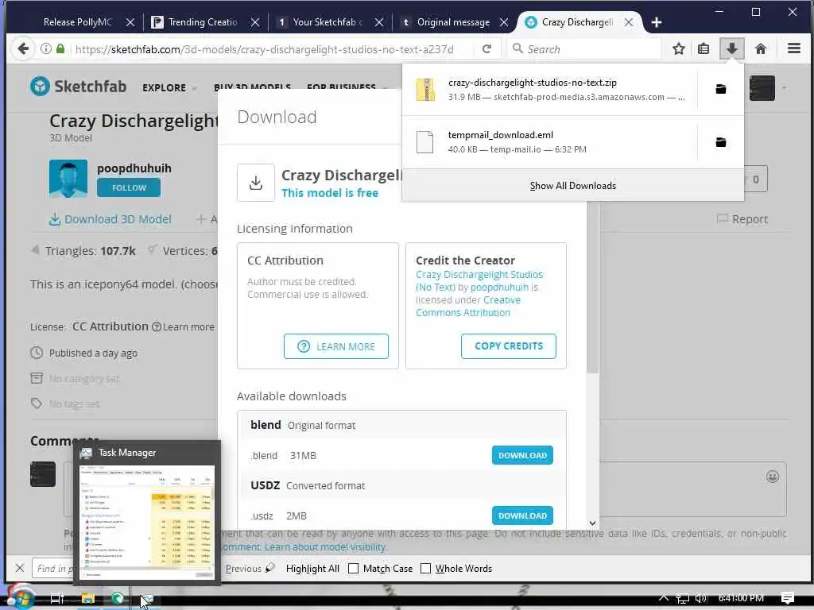This screenshot has height=610, width=814.
Task: Bookmark this page with the star icon
Action: [x=678, y=48]
